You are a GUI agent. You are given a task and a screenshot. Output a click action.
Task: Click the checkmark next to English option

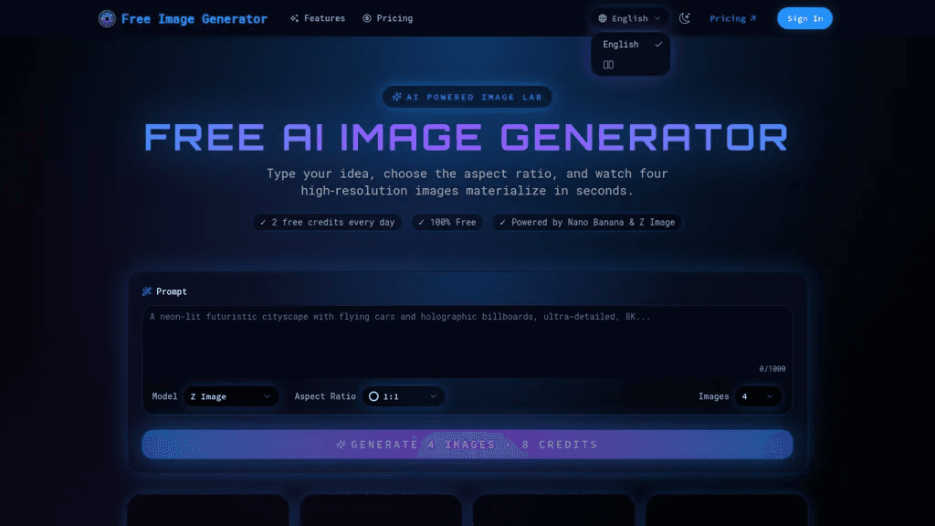(658, 44)
